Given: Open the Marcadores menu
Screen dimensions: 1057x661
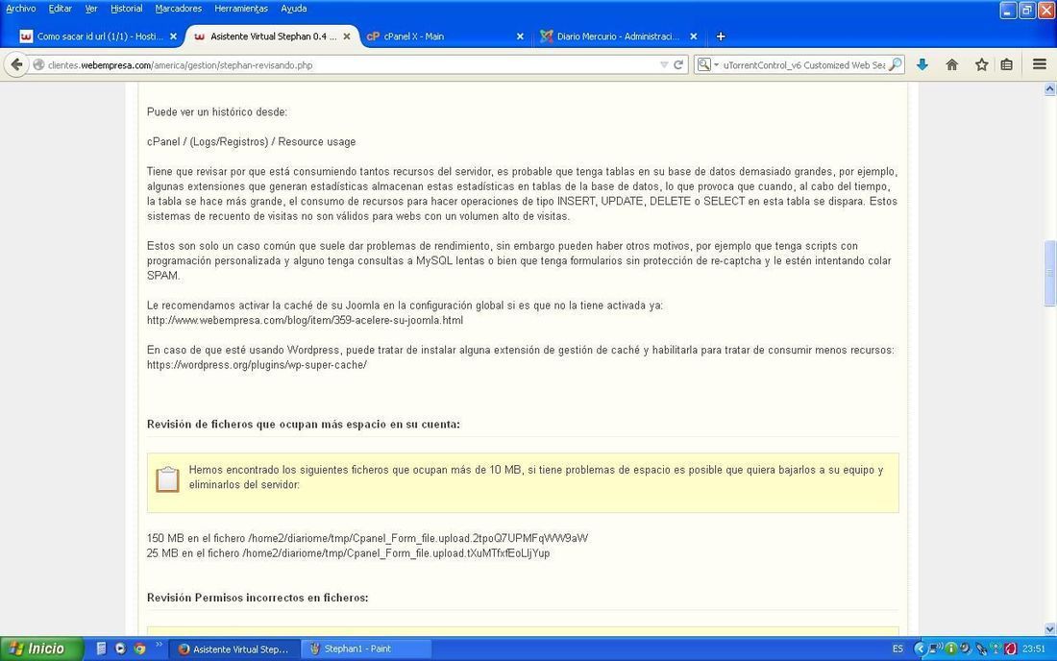Looking at the screenshot, I should 178,8.
